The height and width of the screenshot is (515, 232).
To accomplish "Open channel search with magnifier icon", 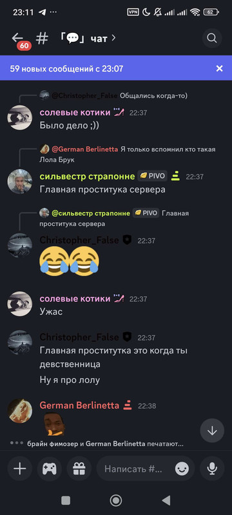I will point(212,39).
